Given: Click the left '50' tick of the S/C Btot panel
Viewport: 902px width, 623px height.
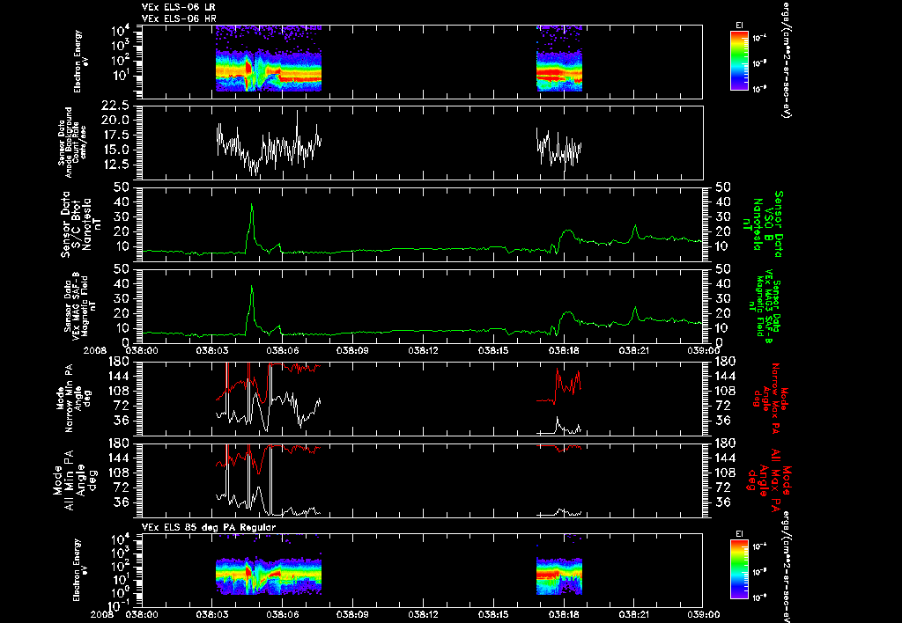Looking at the screenshot, I should (x=122, y=187).
